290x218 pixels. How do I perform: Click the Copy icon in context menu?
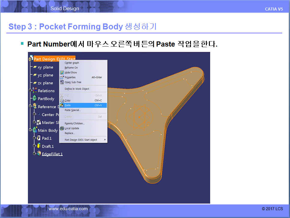click(x=62, y=100)
